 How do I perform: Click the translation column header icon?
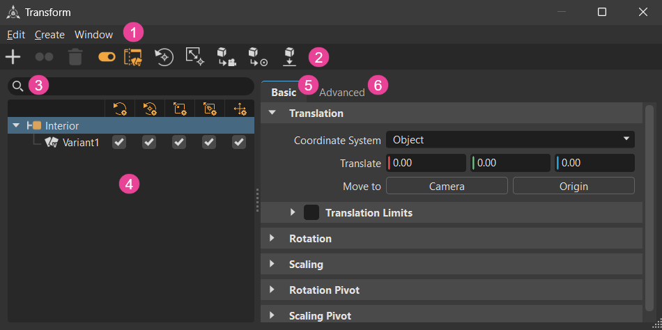tap(240, 109)
